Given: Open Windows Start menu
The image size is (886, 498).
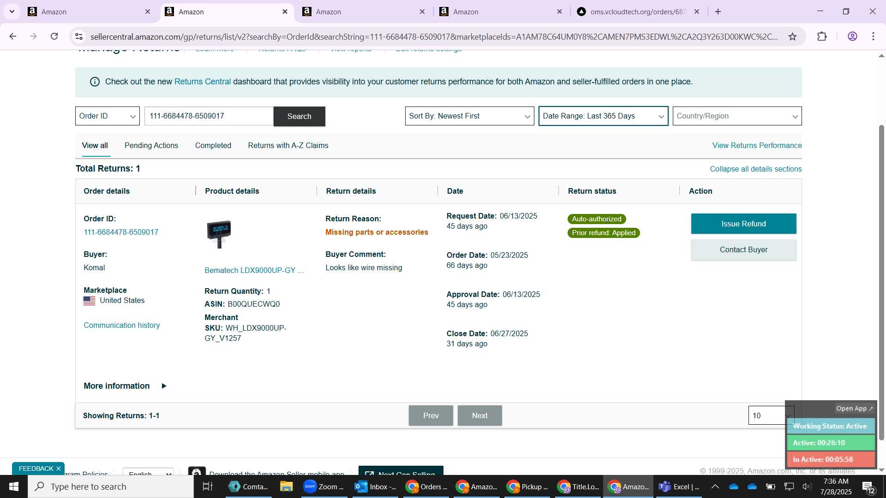Looking at the screenshot, I should 13,486.
